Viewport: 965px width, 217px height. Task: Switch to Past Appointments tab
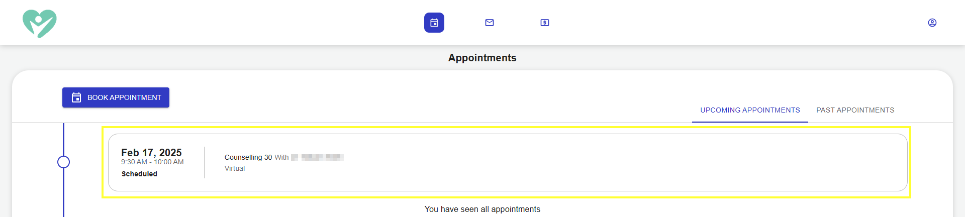tap(855, 110)
